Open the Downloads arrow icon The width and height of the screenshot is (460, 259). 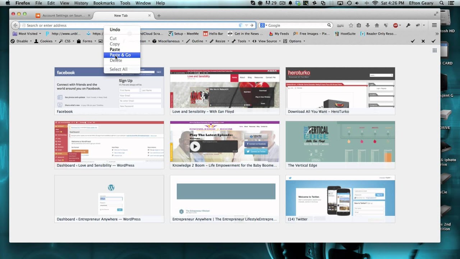tap(367, 26)
